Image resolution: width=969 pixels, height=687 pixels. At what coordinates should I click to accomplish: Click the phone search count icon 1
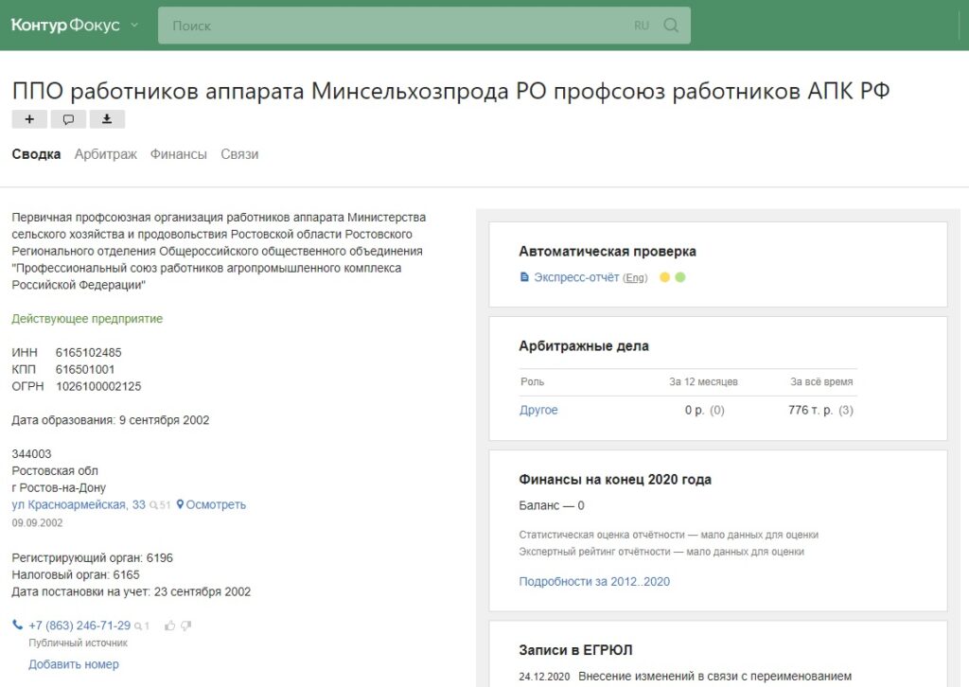[x=142, y=626]
